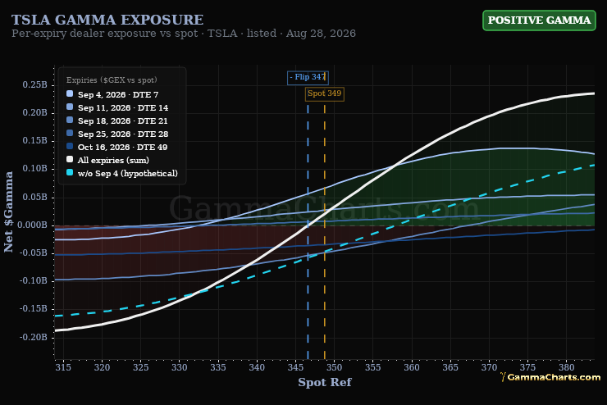Toggle the 'w/o Sep 4 (hypothetical)' legend entry
The image size is (607, 405).
(128, 173)
